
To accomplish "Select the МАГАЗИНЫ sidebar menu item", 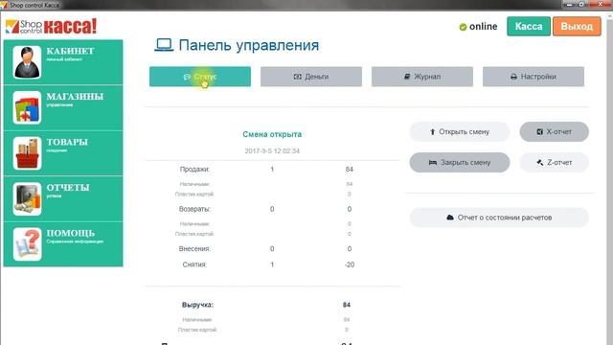I will click(x=63, y=107).
